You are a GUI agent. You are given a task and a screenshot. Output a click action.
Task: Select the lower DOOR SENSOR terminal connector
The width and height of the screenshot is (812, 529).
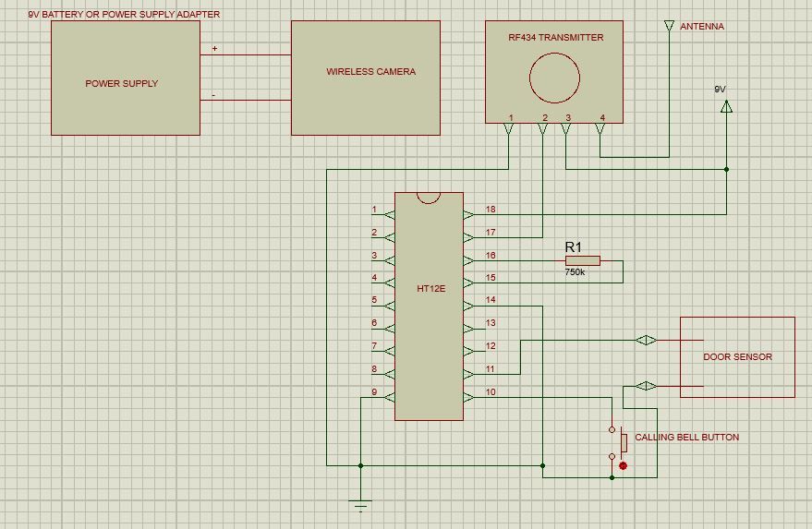[646, 386]
